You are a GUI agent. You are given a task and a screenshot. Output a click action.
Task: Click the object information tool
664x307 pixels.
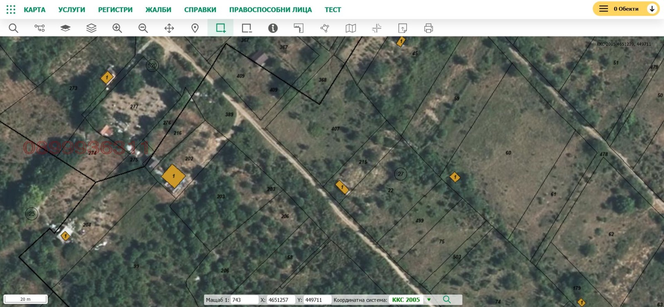[x=273, y=28]
